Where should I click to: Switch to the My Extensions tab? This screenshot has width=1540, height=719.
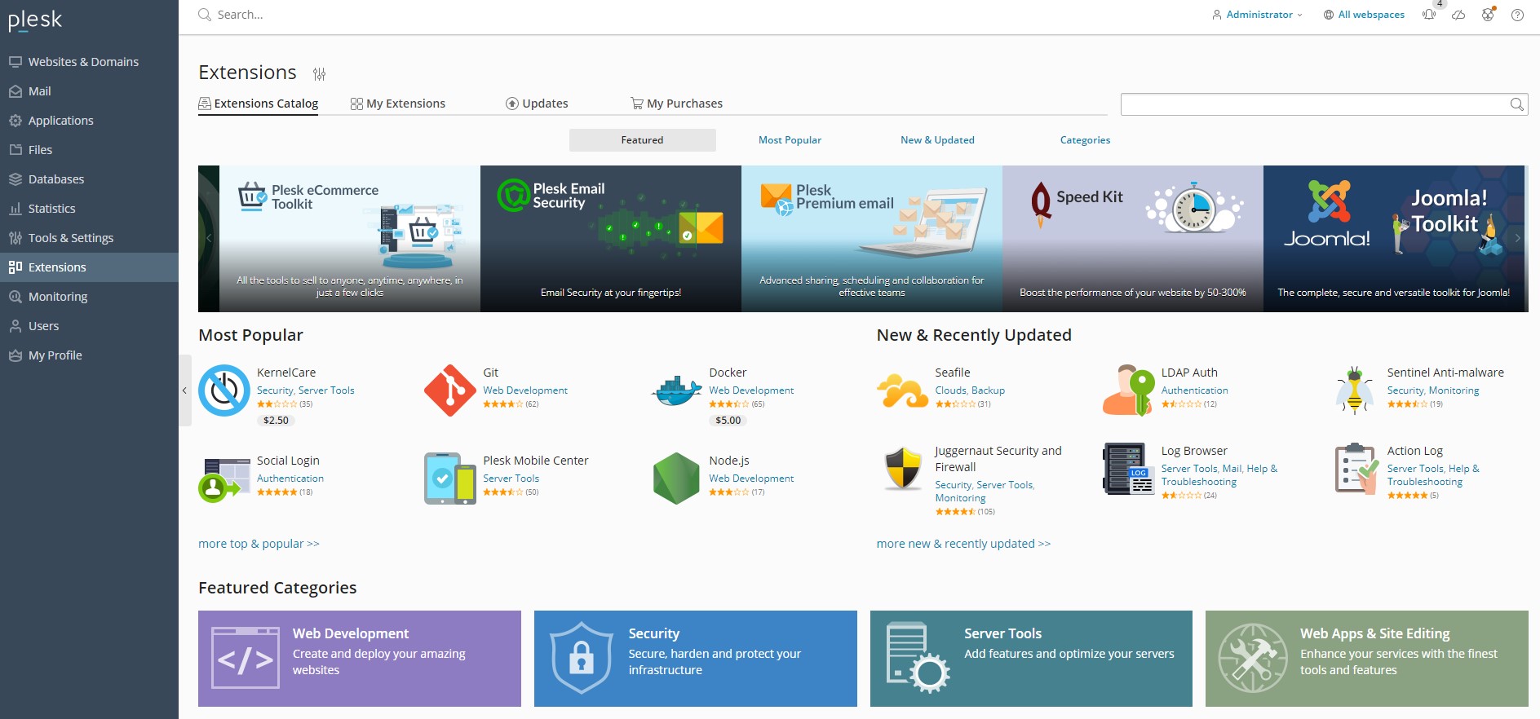pyautogui.click(x=397, y=104)
